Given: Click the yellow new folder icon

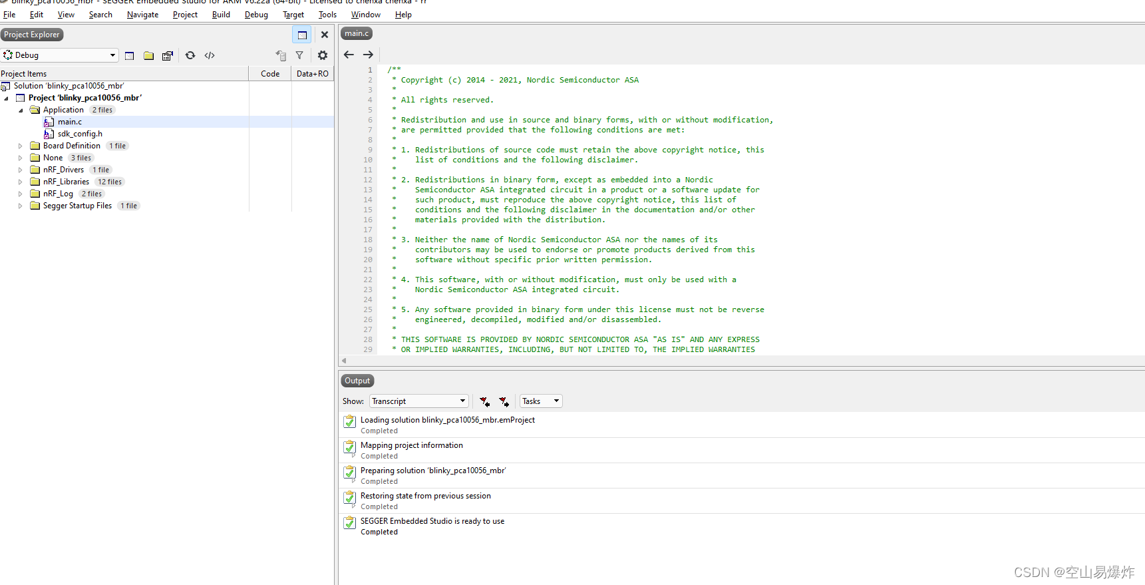Looking at the screenshot, I should coord(148,55).
